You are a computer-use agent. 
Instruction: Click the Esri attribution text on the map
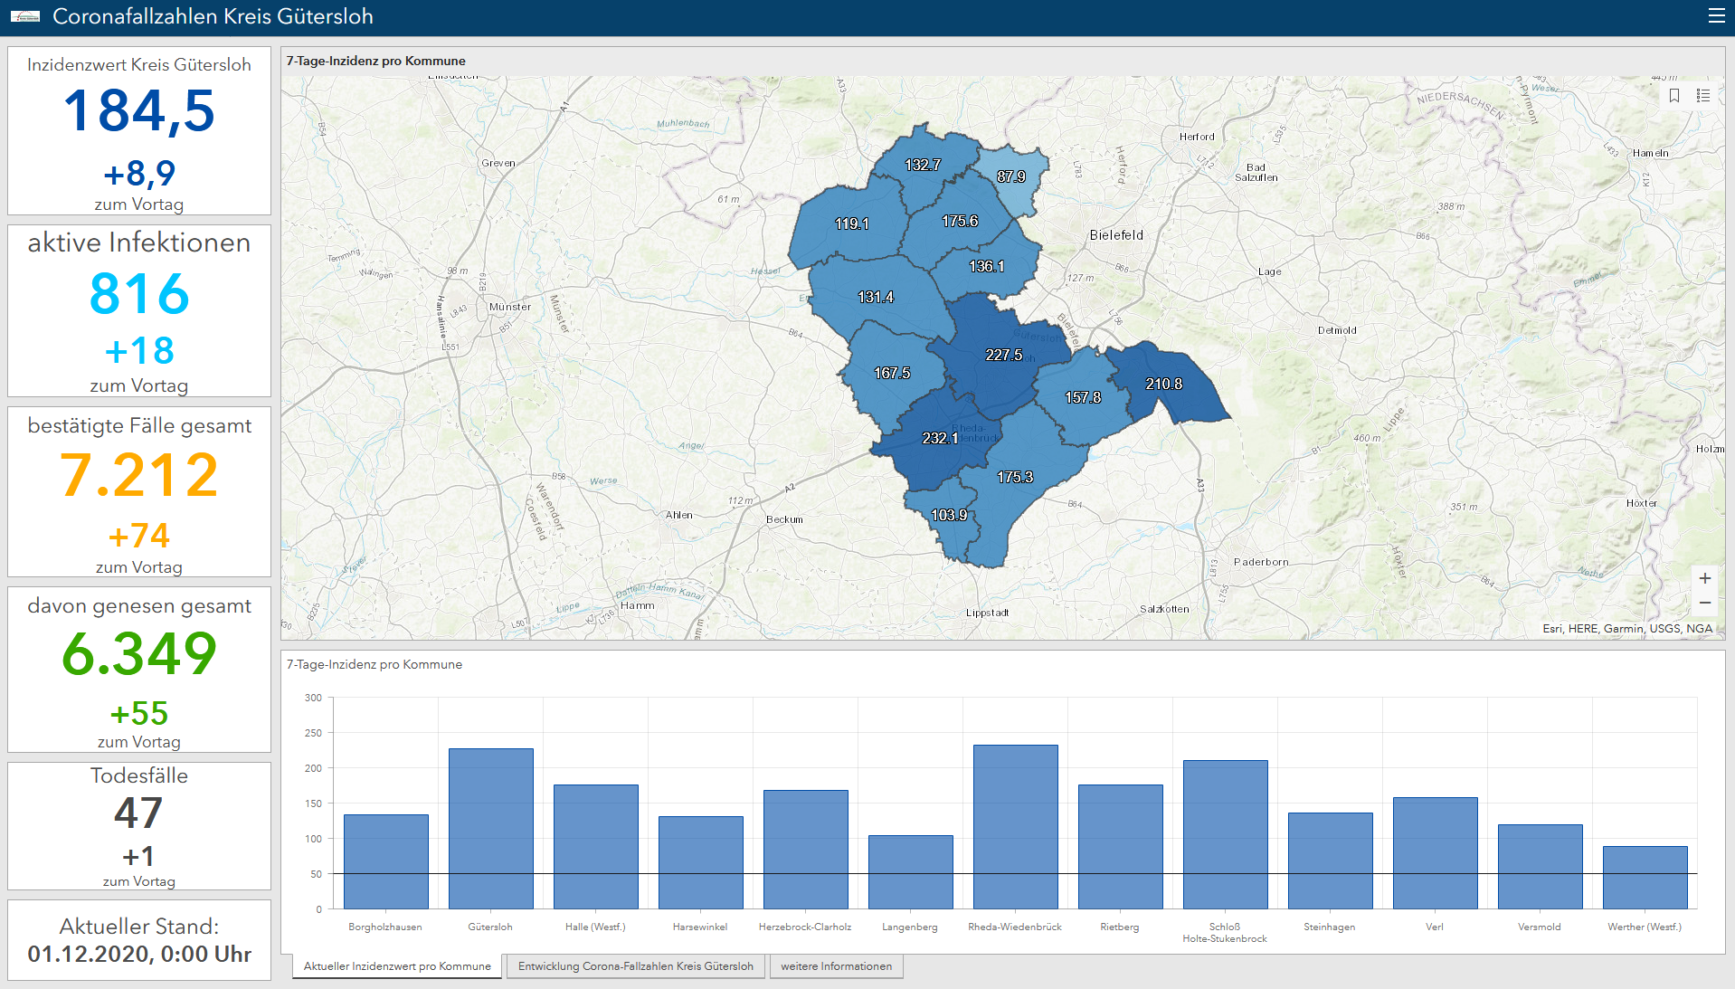1626,628
